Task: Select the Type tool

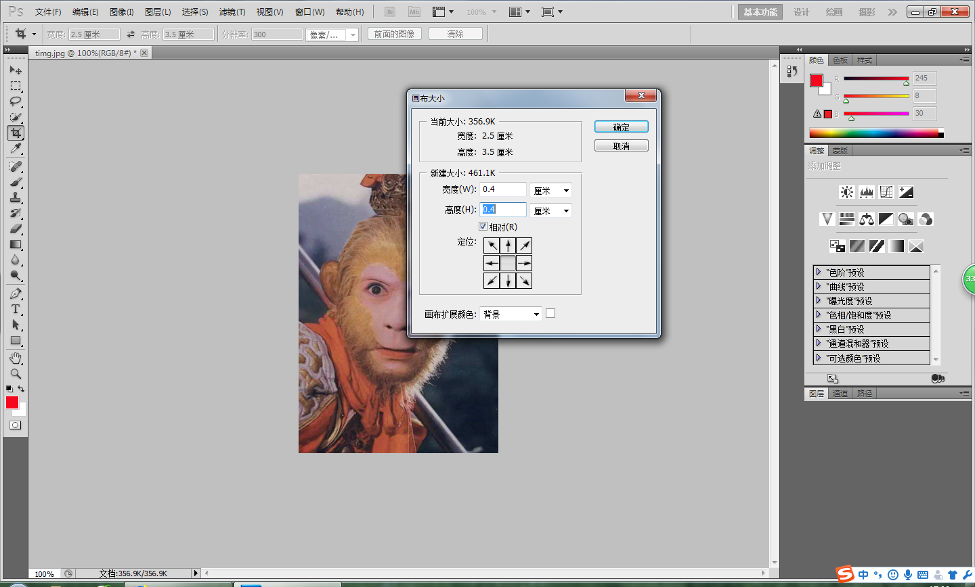Action: [16, 309]
